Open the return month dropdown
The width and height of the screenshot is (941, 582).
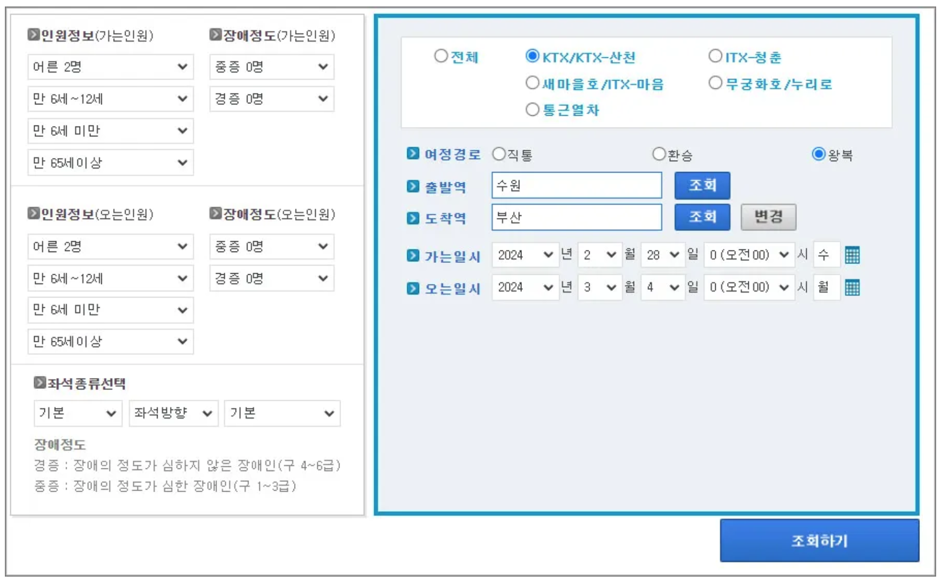pos(599,287)
